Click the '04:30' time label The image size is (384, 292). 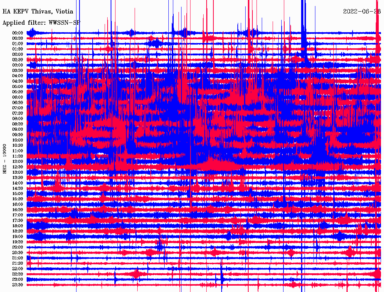18,81
